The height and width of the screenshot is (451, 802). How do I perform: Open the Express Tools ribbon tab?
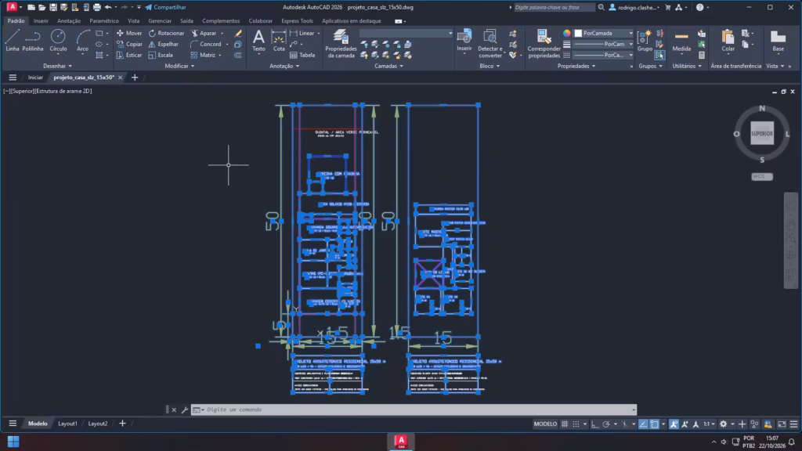click(x=297, y=21)
